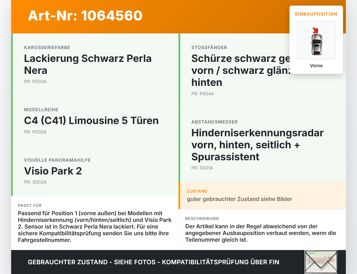Select the Visio Park 2 value

click(x=53, y=171)
